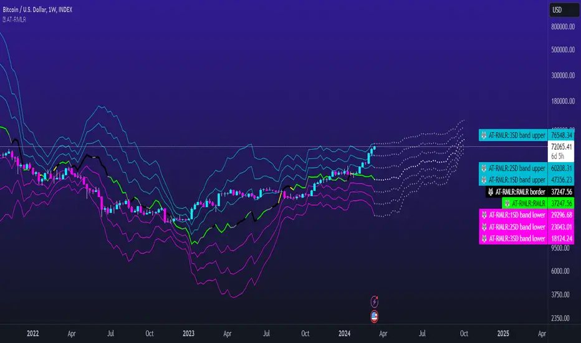Click the 180000.00 price axis label

click(563, 101)
